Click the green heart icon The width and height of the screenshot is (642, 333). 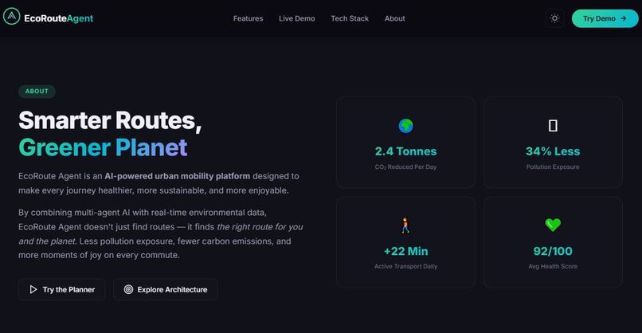click(553, 225)
